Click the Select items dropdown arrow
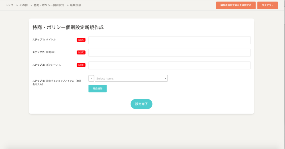 [165, 79]
